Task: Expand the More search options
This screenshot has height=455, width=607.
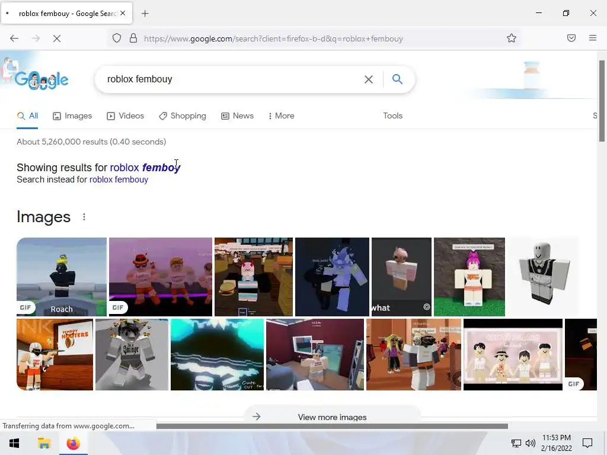Action: point(282,116)
